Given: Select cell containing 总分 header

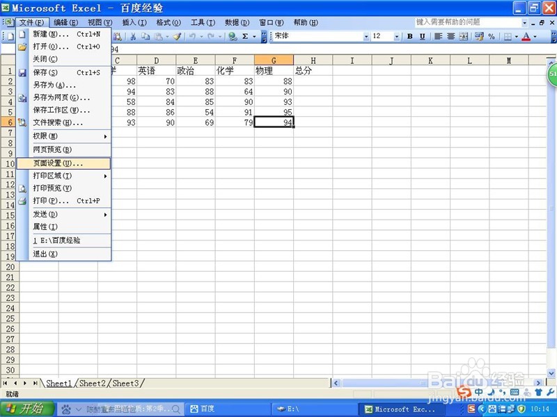Looking at the screenshot, I should [313, 71].
